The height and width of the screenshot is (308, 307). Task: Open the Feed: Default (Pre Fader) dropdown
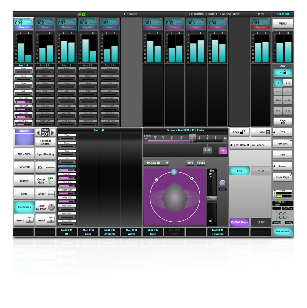pyautogui.click(x=250, y=145)
